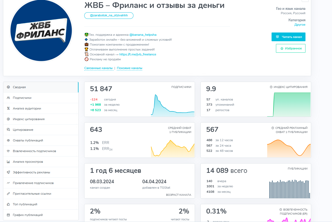Add the channel via Избранное button
Viewport: 332px width, 222px height.
(x=290, y=48)
